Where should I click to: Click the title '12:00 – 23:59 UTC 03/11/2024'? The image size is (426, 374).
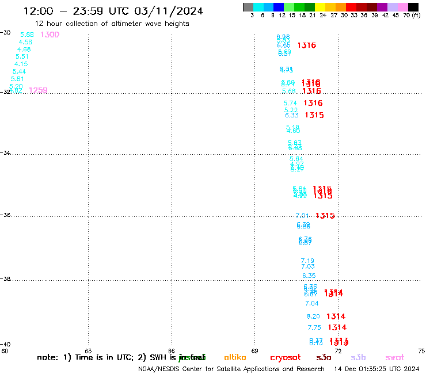coord(113,11)
